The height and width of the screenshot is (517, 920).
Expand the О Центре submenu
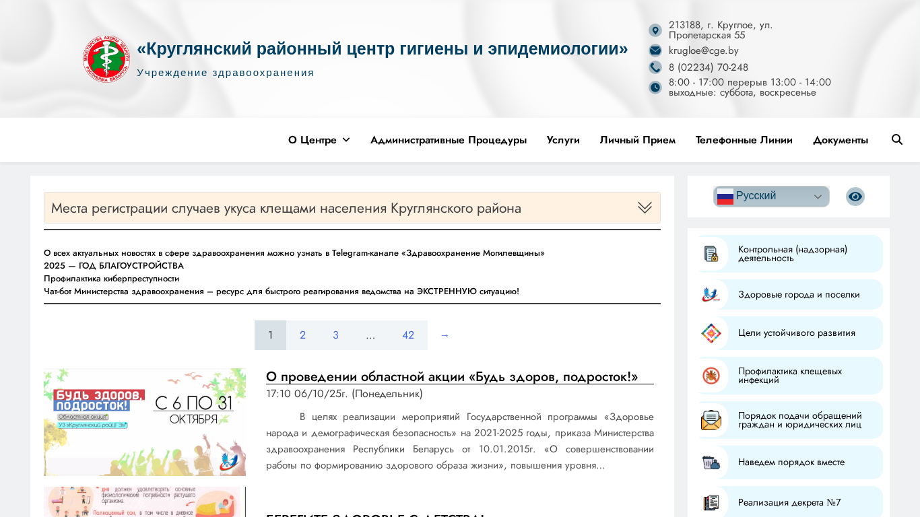tap(319, 140)
